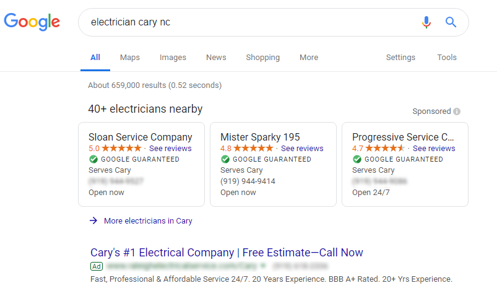This screenshot has height=296, width=497.
Task: Click Mister Sparky's Google Guaranteed green badge
Action: [x=225, y=159]
